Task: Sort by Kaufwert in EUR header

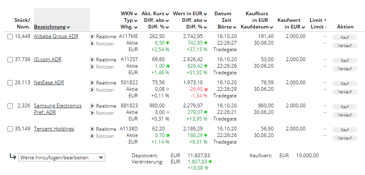Action: point(291,24)
